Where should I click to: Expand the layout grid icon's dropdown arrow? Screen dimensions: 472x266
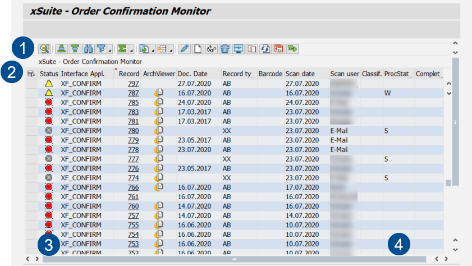[x=171, y=51]
